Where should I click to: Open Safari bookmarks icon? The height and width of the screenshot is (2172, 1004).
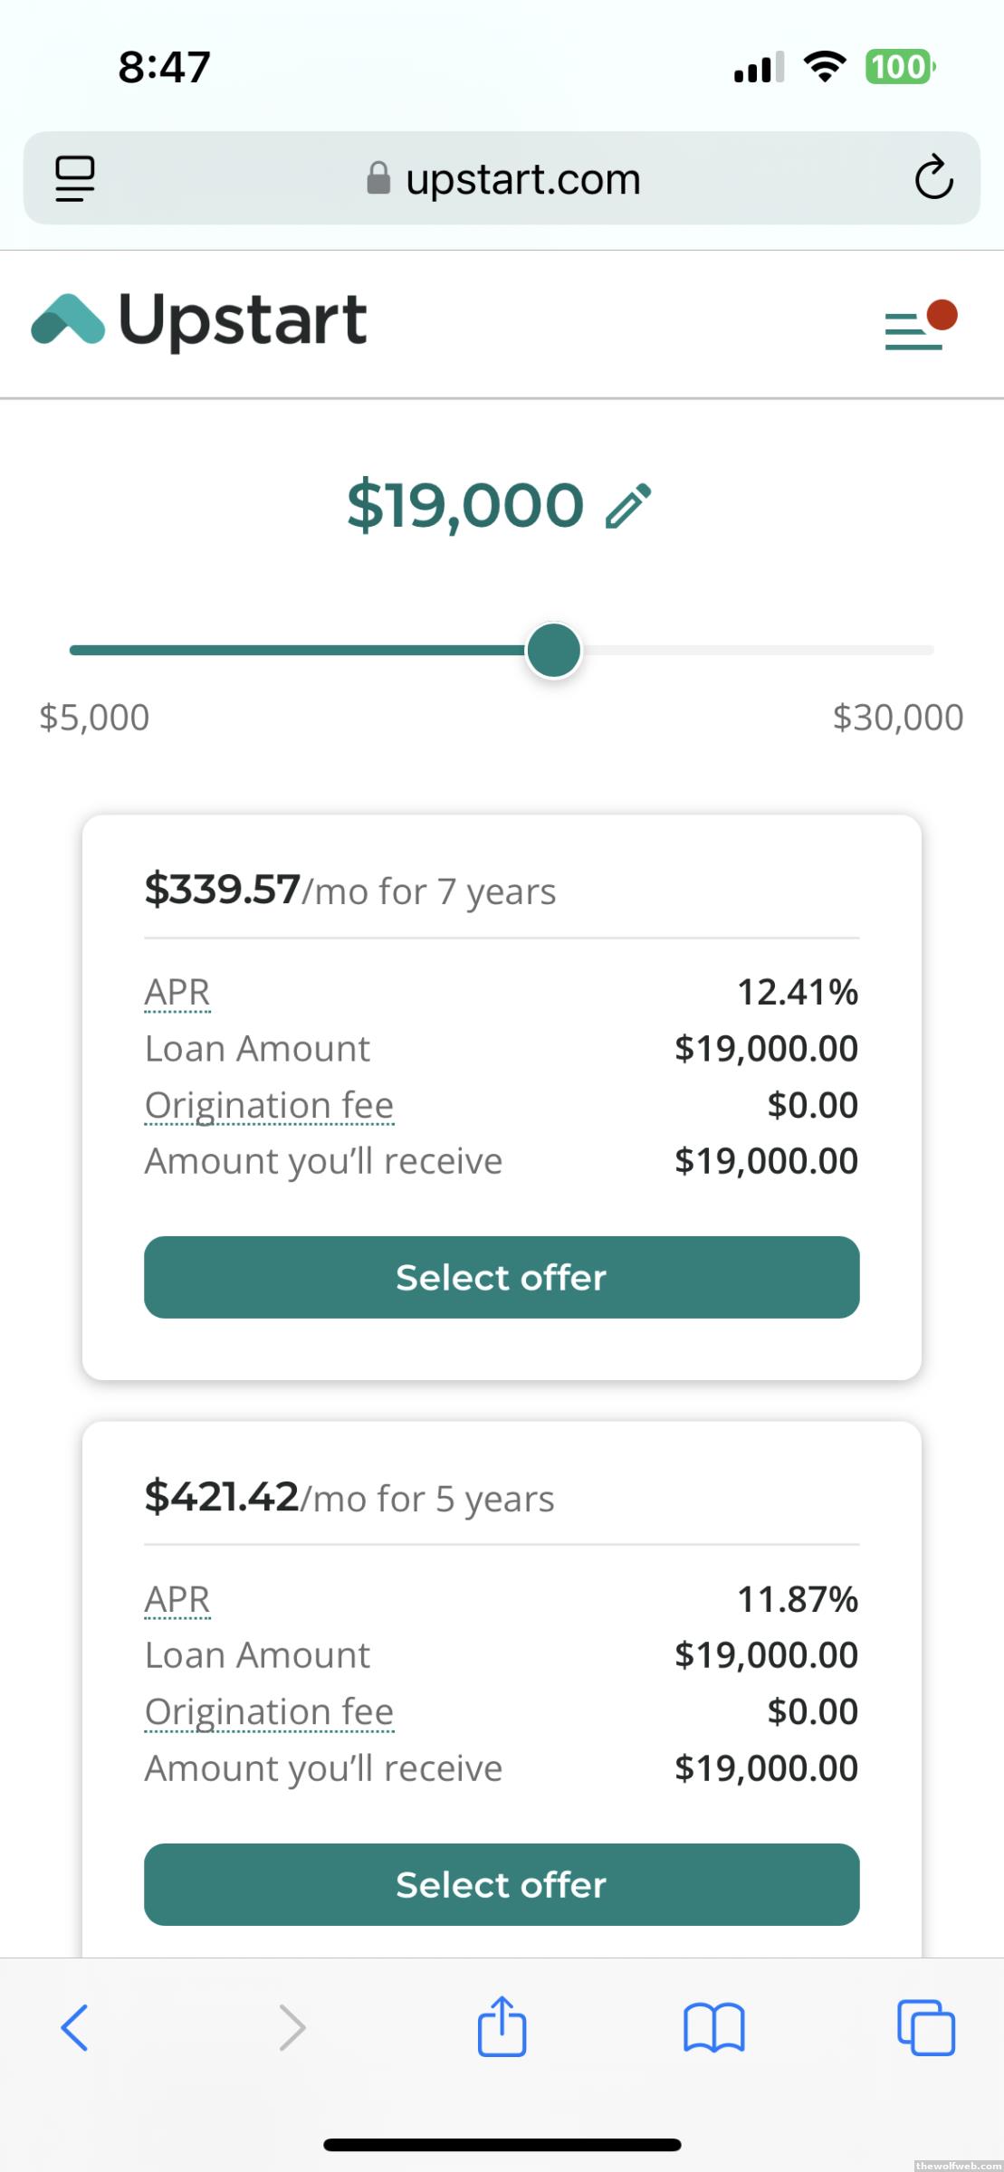tap(714, 2026)
